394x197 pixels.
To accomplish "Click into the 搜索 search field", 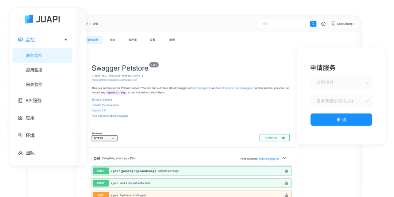I will click(x=284, y=24).
